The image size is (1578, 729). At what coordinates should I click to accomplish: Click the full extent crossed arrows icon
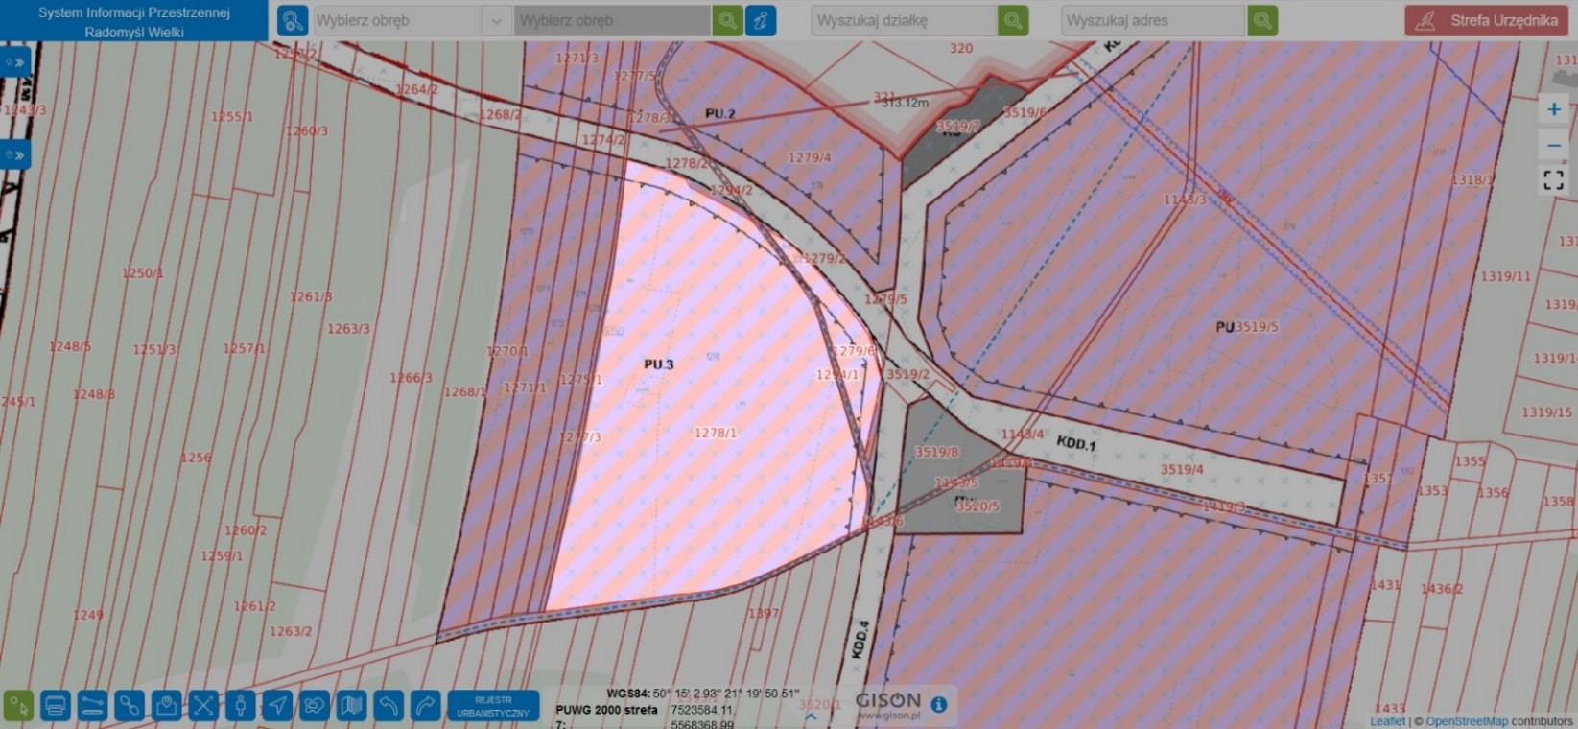pyautogui.click(x=203, y=706)
